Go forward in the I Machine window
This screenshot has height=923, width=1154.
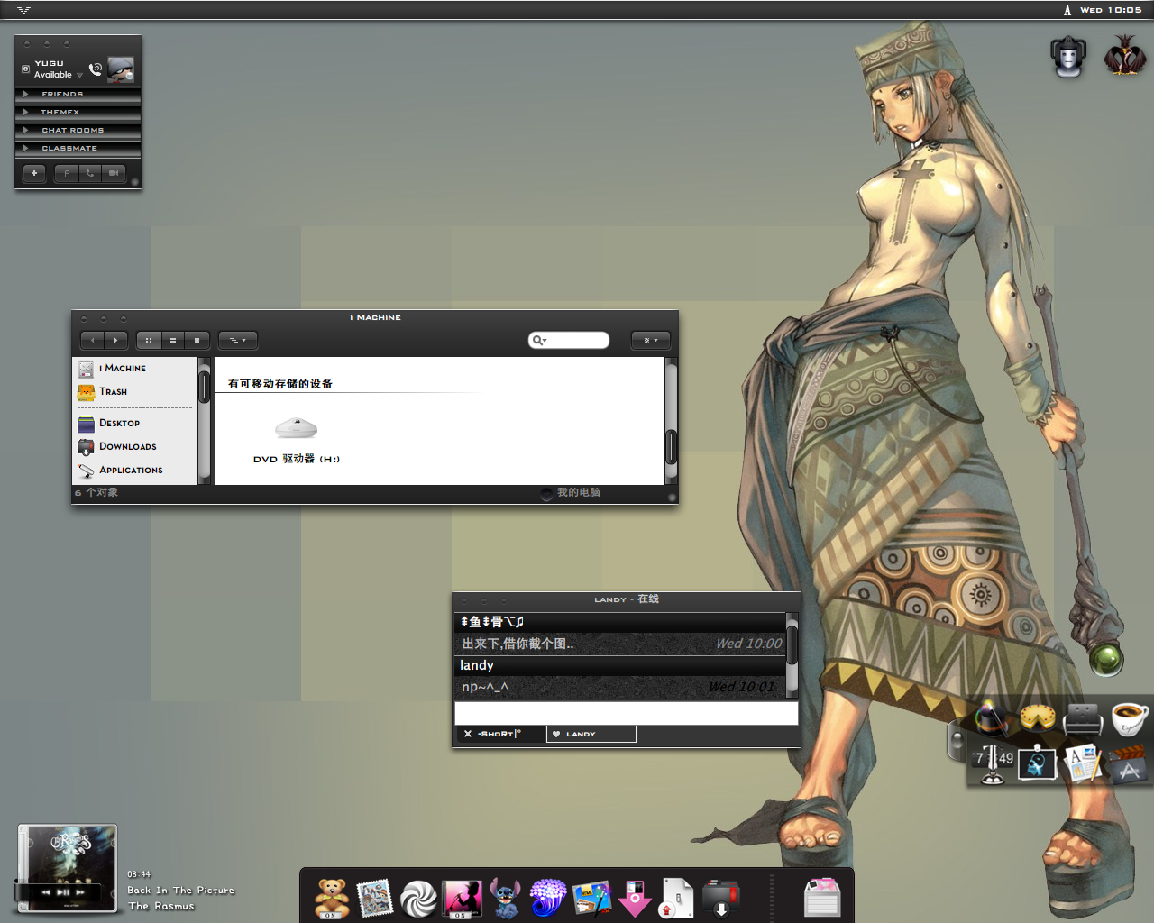(116, 340)
